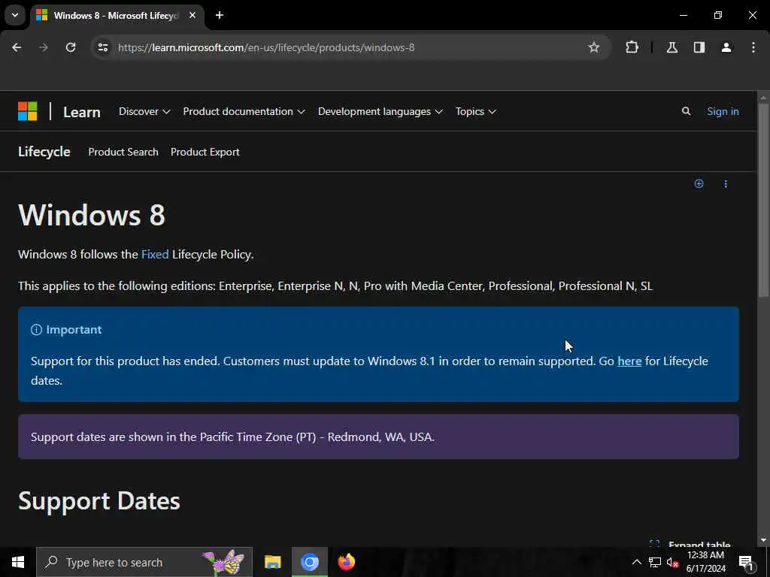The image size is (770, 577).
Task: Switch to Chromium on the taskbar
Action: pyautogui.click(x=309, y=562)
